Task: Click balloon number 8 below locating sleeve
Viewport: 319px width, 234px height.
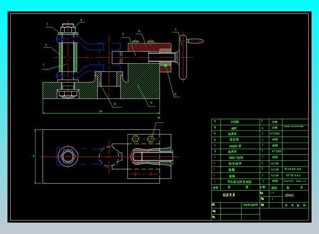Action: coord(115,104)
